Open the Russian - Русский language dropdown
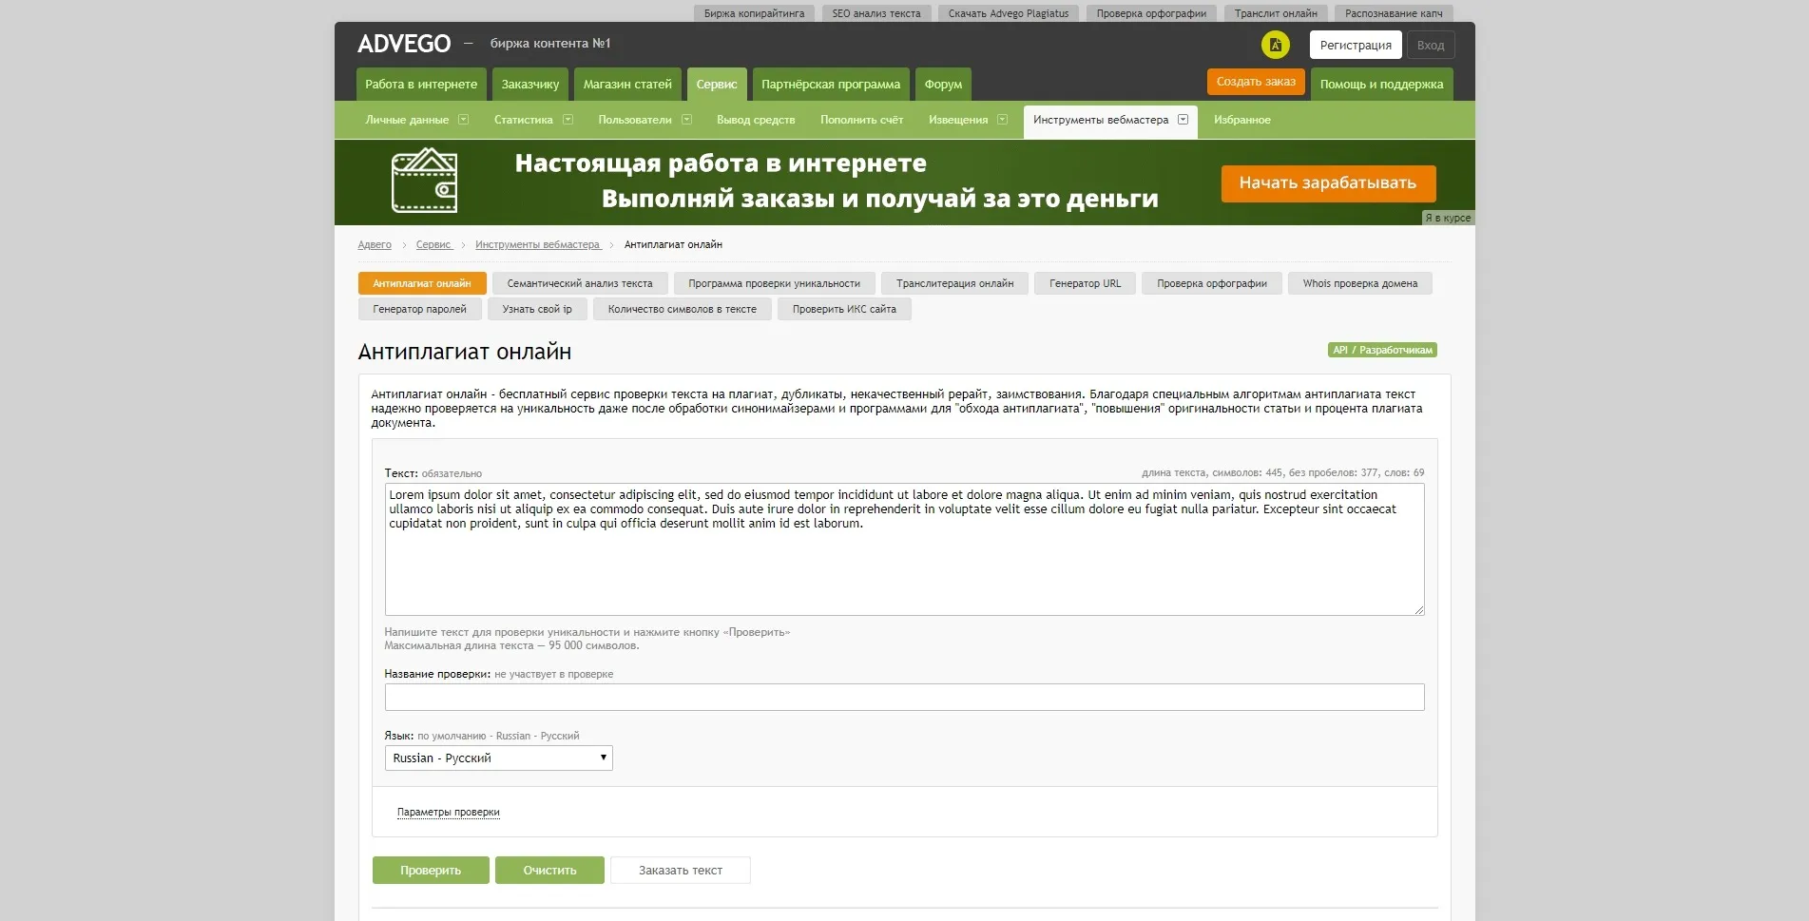Screen dimensions: 1809x921 [498, 758]
